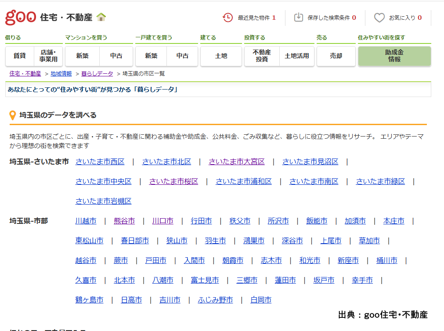Open the さいたま市大宮区 link

click(x=237, y=162)
